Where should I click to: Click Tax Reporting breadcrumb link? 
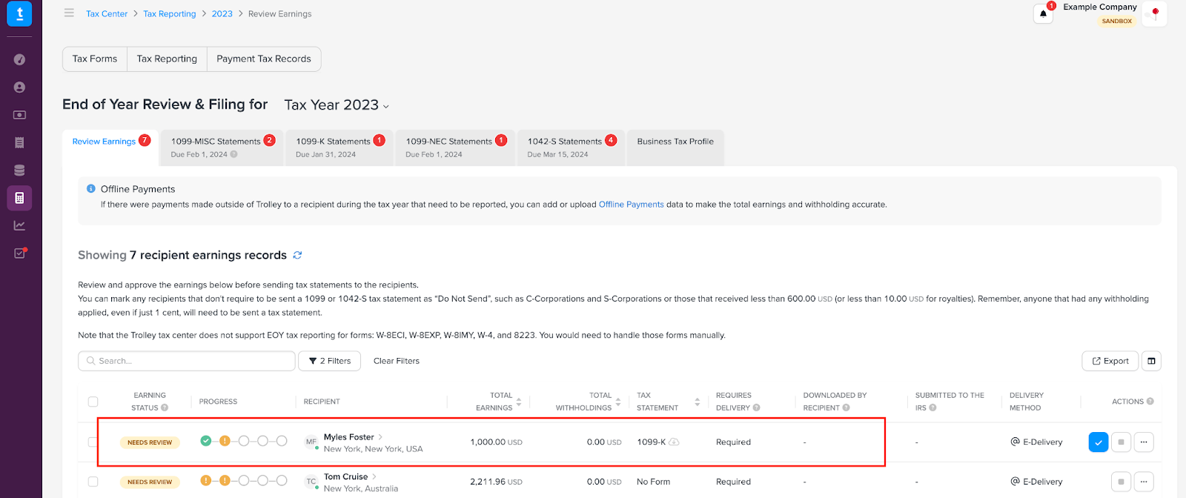click(x=170, y=14)
